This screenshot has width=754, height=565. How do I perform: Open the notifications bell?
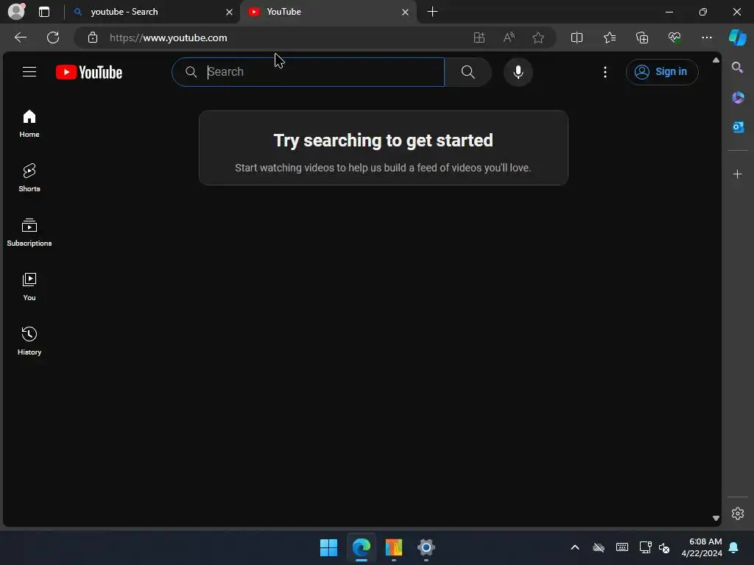[734, 547]
